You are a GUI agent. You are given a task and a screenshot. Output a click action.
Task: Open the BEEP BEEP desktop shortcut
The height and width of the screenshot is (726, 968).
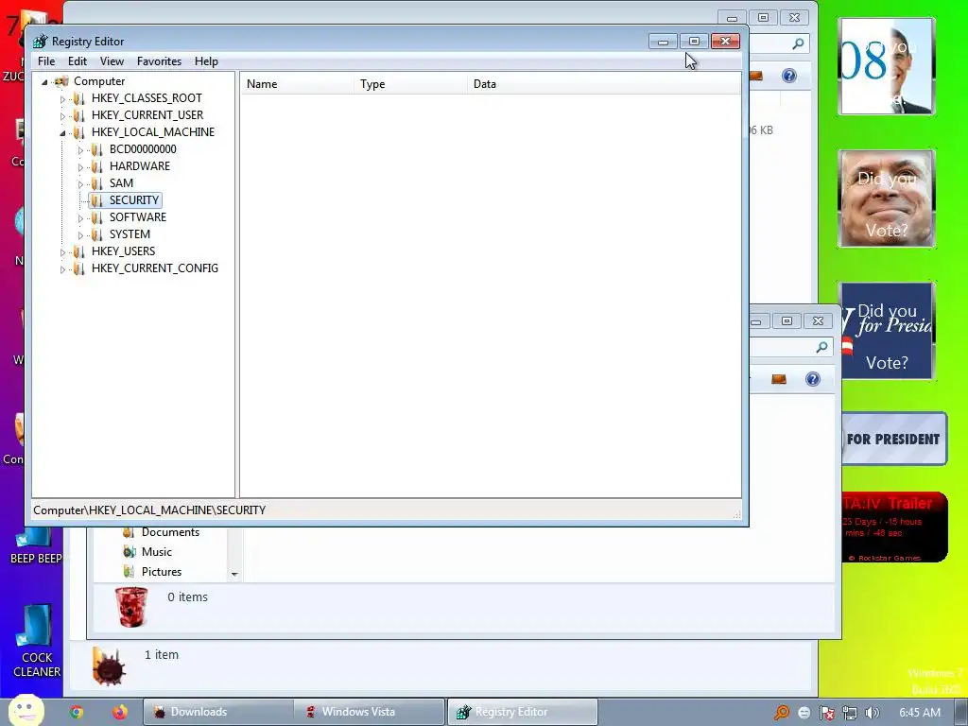(37, 545)
